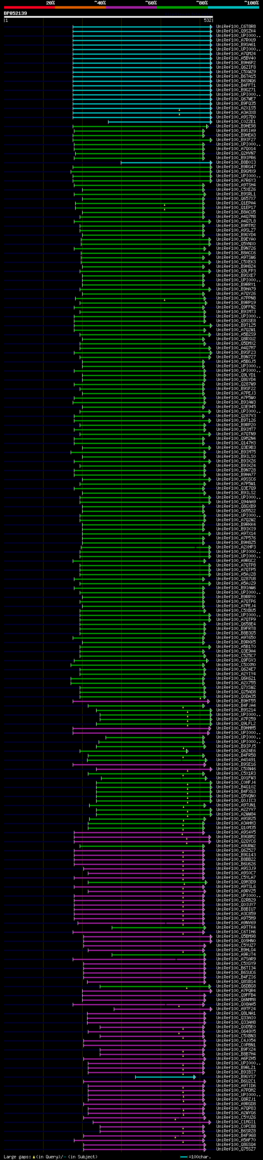Select hit label UniRef100_A3A3X8
The height and width of the screenshot is (1160, 263).
tap(236, 113)
